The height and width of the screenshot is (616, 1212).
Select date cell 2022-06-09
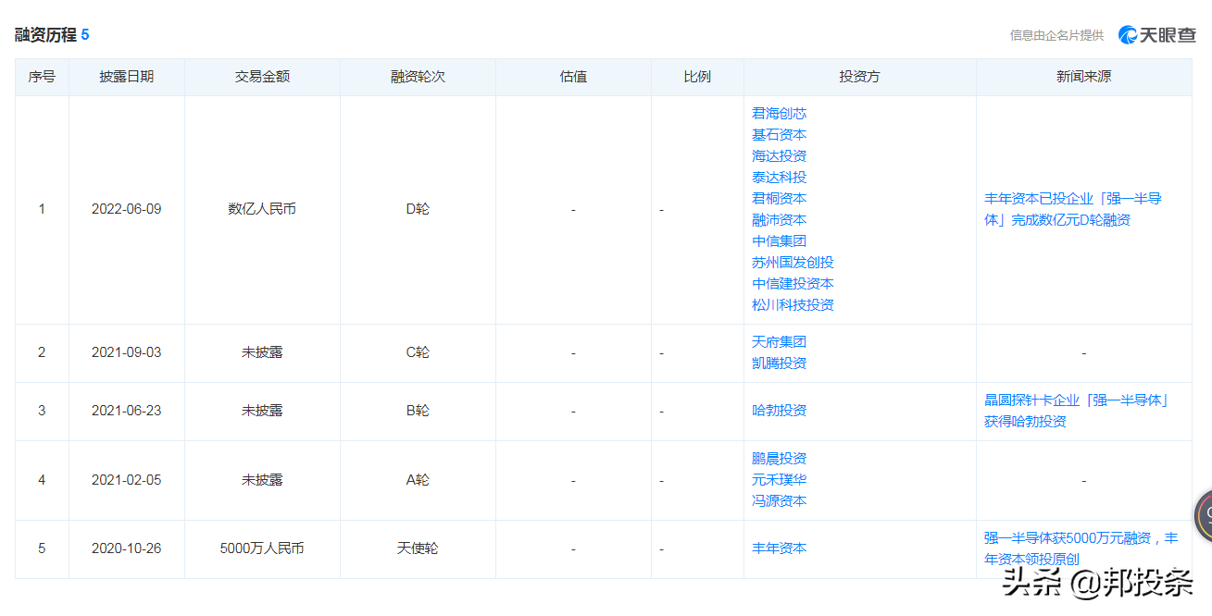126,209
